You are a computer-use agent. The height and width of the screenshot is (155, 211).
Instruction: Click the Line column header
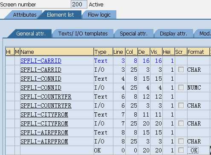(x=119, y=52)
